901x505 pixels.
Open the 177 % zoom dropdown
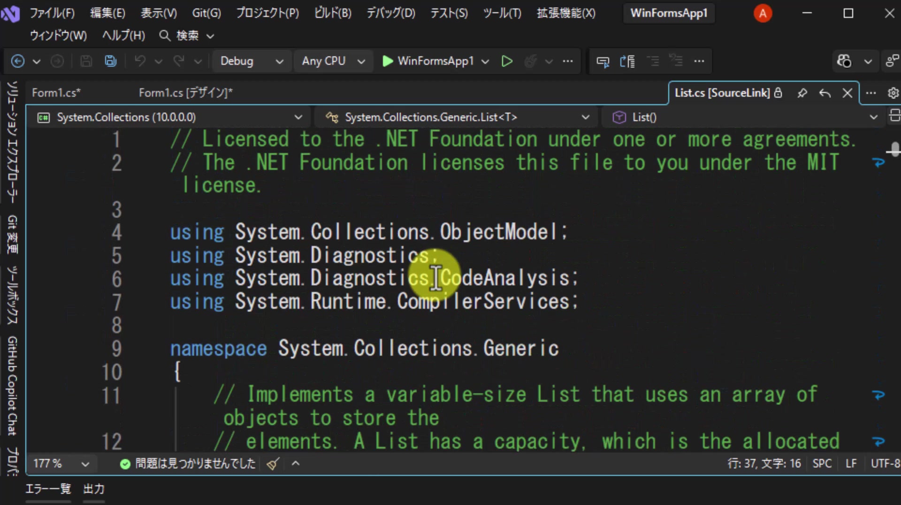[61, 464]
